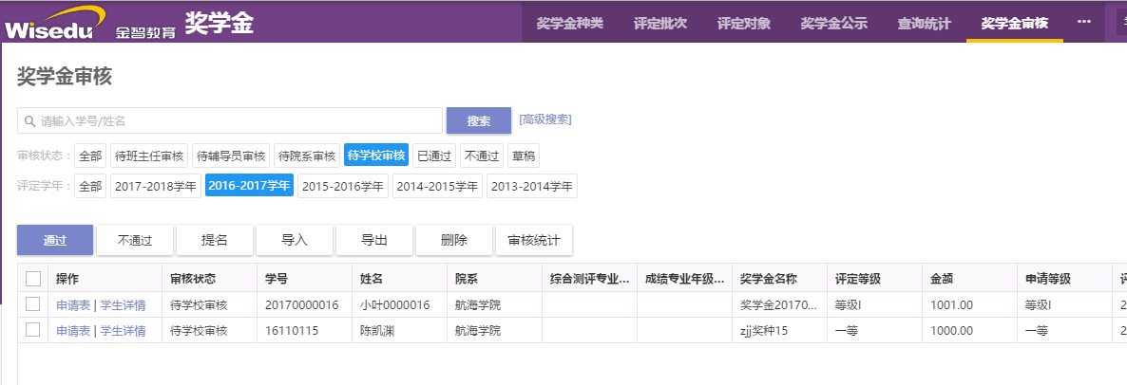Tick the select-all checkbox in table header
The height and width of the screenshot is (385, 1127).
33,278
